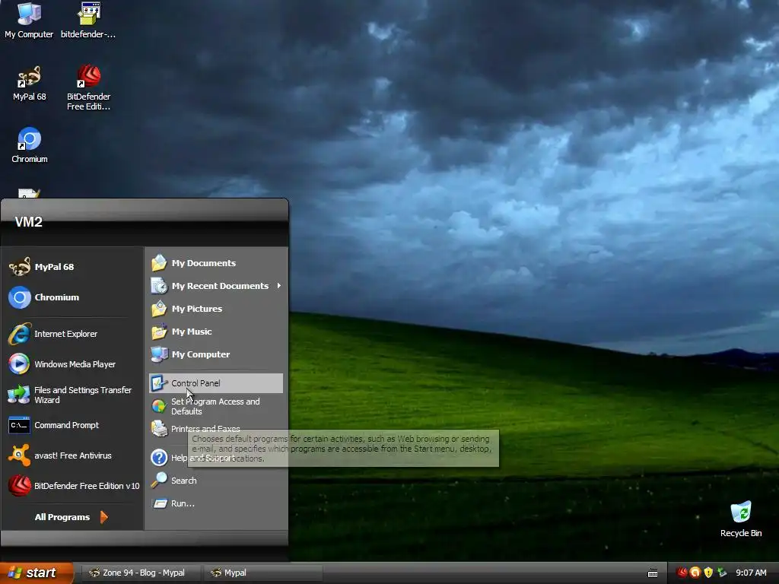Open My Documents folder

coord(216,262)
